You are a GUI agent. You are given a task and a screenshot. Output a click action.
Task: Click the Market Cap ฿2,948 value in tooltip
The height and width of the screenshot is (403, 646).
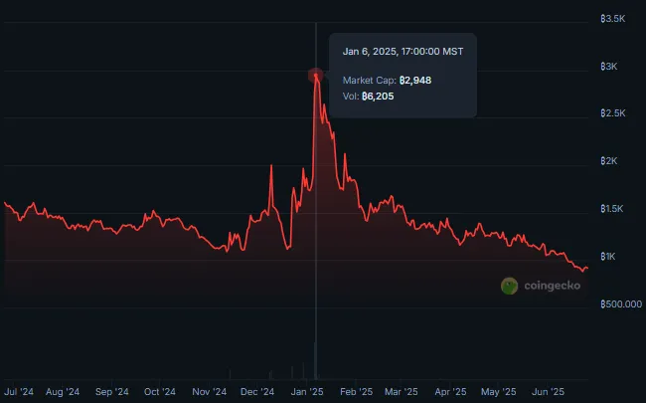415,80
